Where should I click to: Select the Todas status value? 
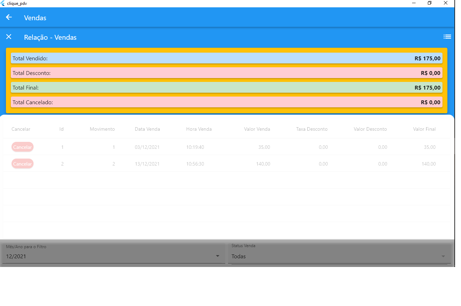(239, 256)
